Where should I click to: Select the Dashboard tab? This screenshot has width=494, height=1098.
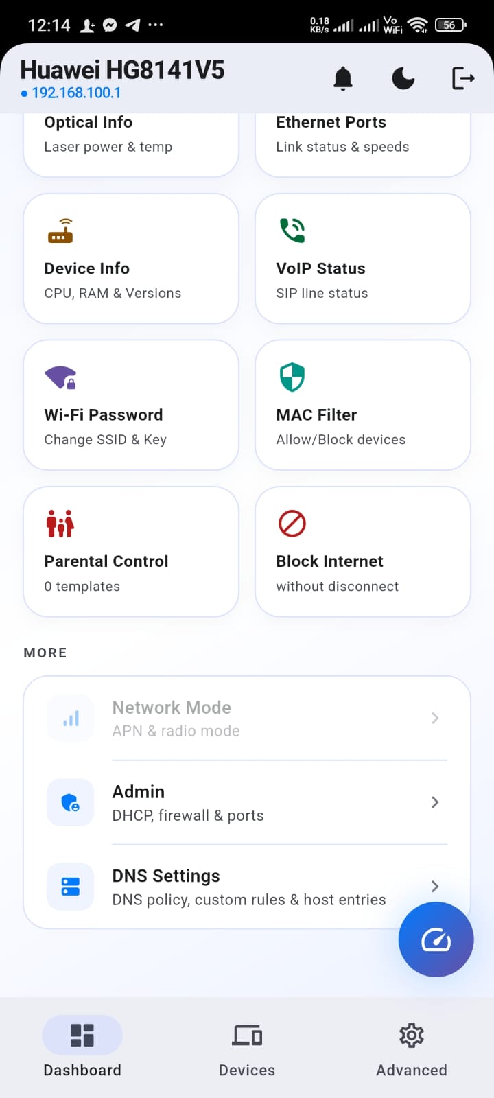82,1051
